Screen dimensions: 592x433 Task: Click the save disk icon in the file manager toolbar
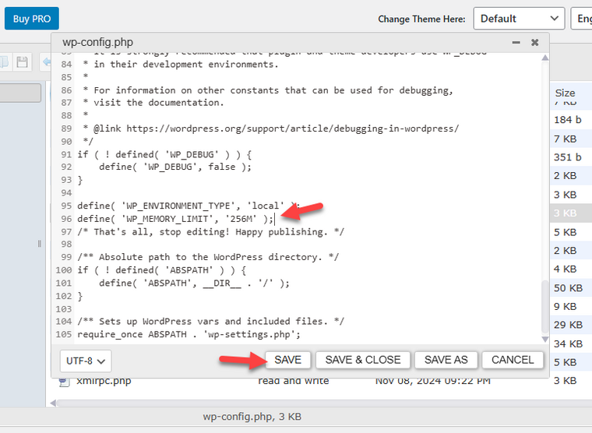(23, 62)
